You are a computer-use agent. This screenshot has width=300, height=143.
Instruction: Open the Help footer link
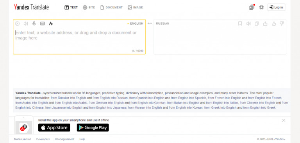[82, 139]
